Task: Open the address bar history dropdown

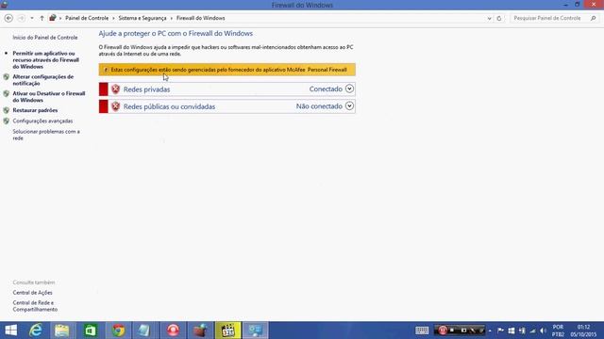Action: 489,18
